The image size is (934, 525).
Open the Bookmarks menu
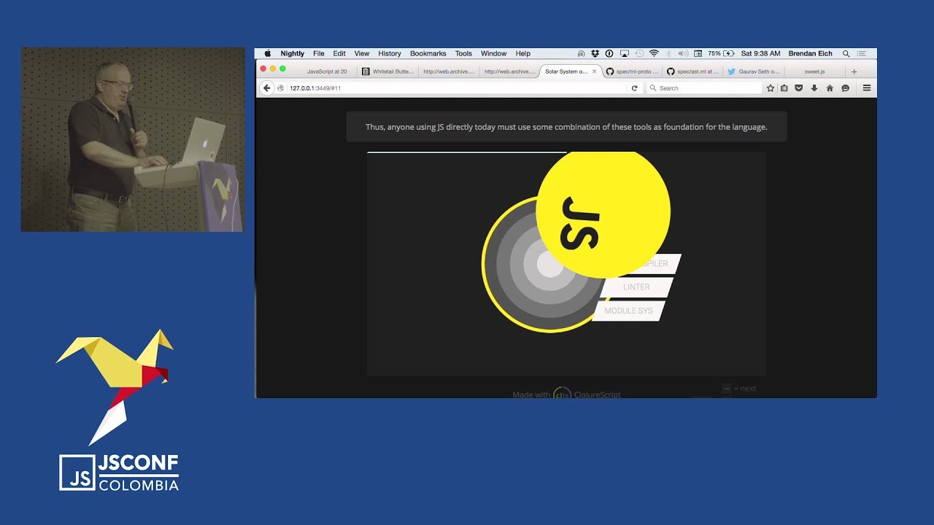point(428,53)
